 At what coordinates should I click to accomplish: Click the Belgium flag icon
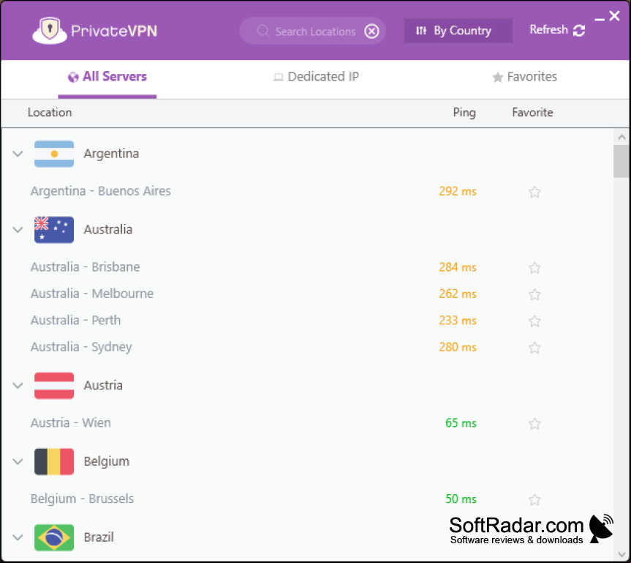(x=54, y=461)
